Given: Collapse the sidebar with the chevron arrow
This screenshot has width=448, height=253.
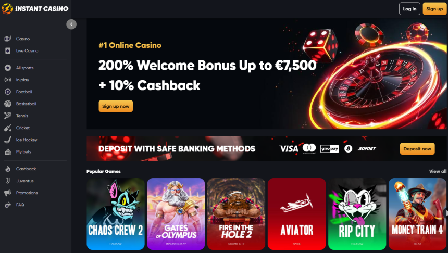Looking at the screenshot, I should point(71,24).
